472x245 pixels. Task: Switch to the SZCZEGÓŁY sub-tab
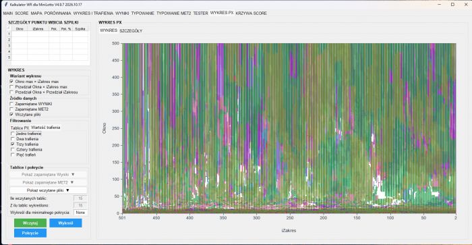[131, 31]
